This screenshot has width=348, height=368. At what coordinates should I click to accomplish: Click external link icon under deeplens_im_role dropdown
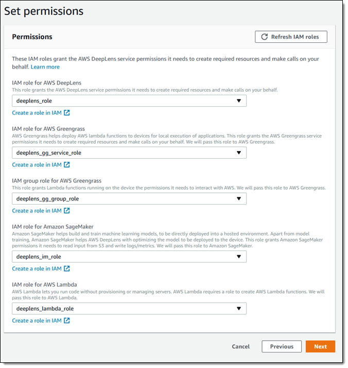coord(67,269)
